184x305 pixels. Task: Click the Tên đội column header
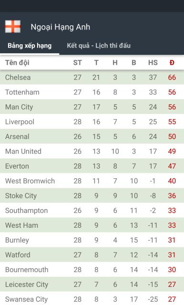tap(17, 62)
